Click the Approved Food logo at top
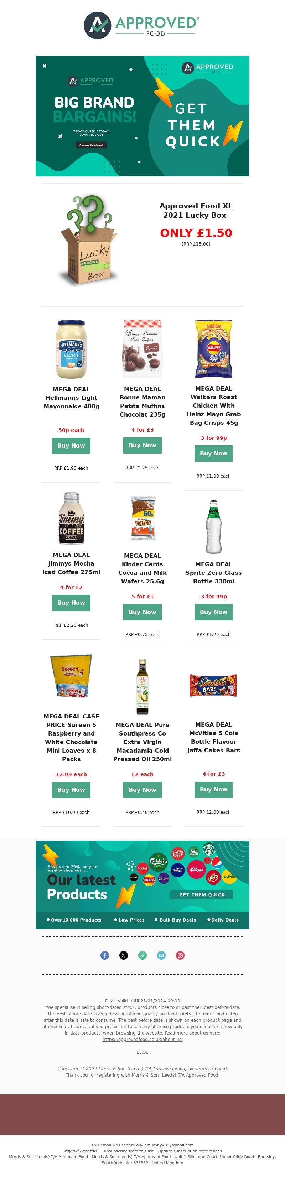This screenshot has width=285, height=1181. click(142, 25)
